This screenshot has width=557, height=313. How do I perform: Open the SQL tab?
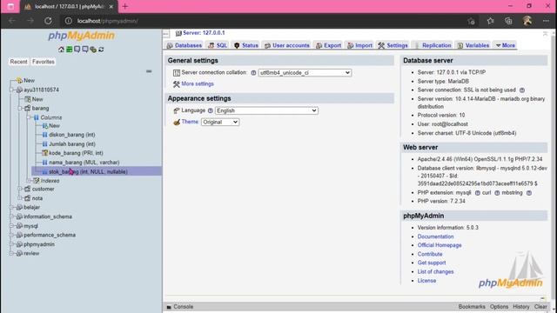pos(218,45)
